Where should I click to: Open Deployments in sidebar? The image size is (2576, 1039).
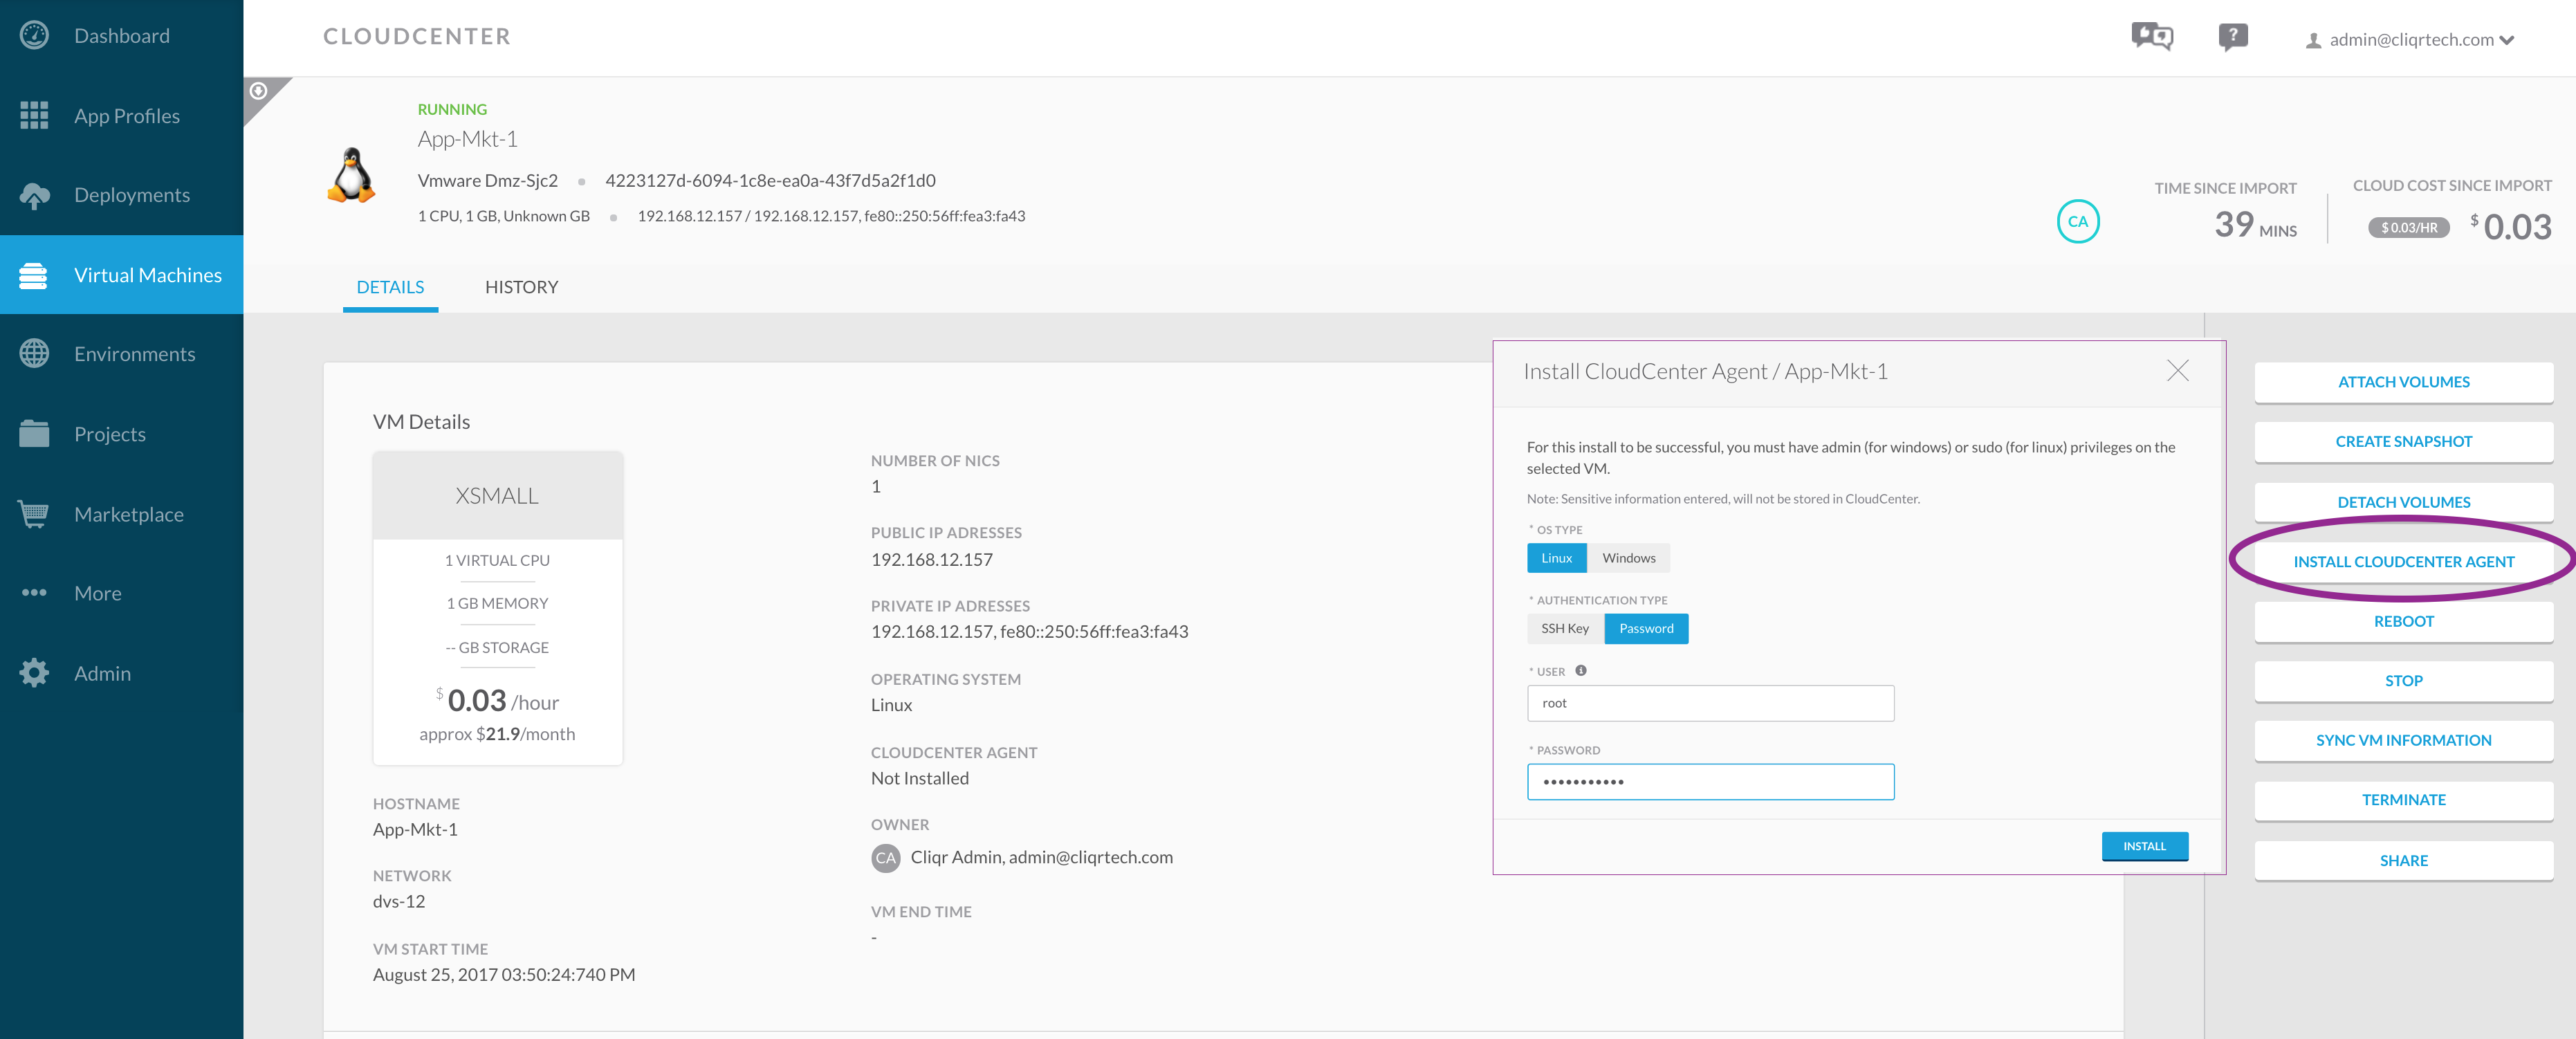click(x=121, y=195)
